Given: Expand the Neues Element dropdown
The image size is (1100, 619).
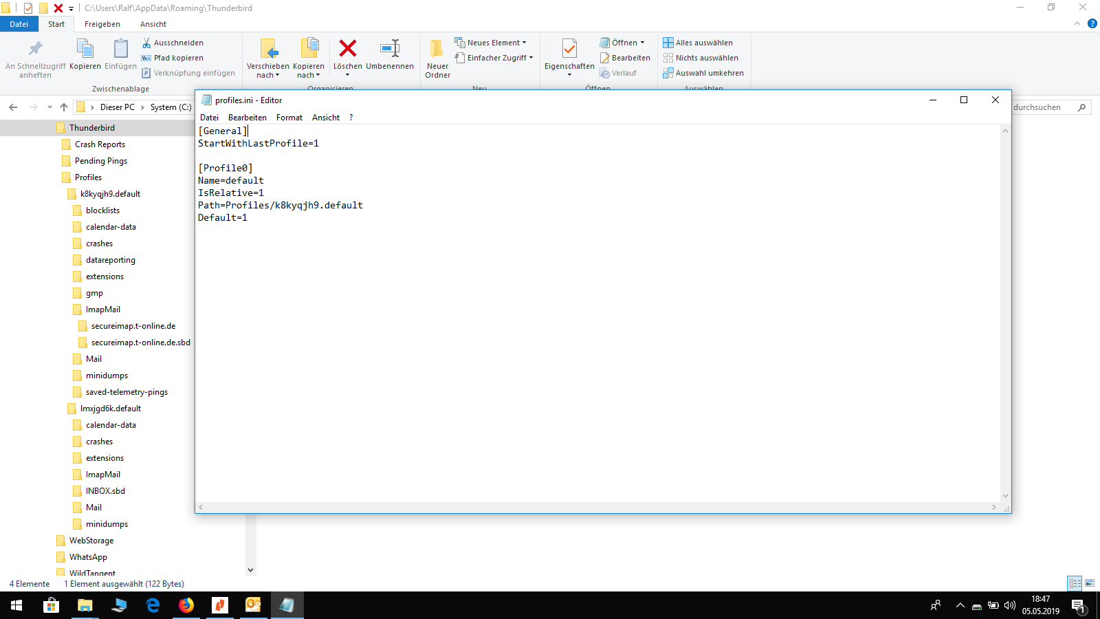Looking at the screenshot, I should tap(490, 43).
